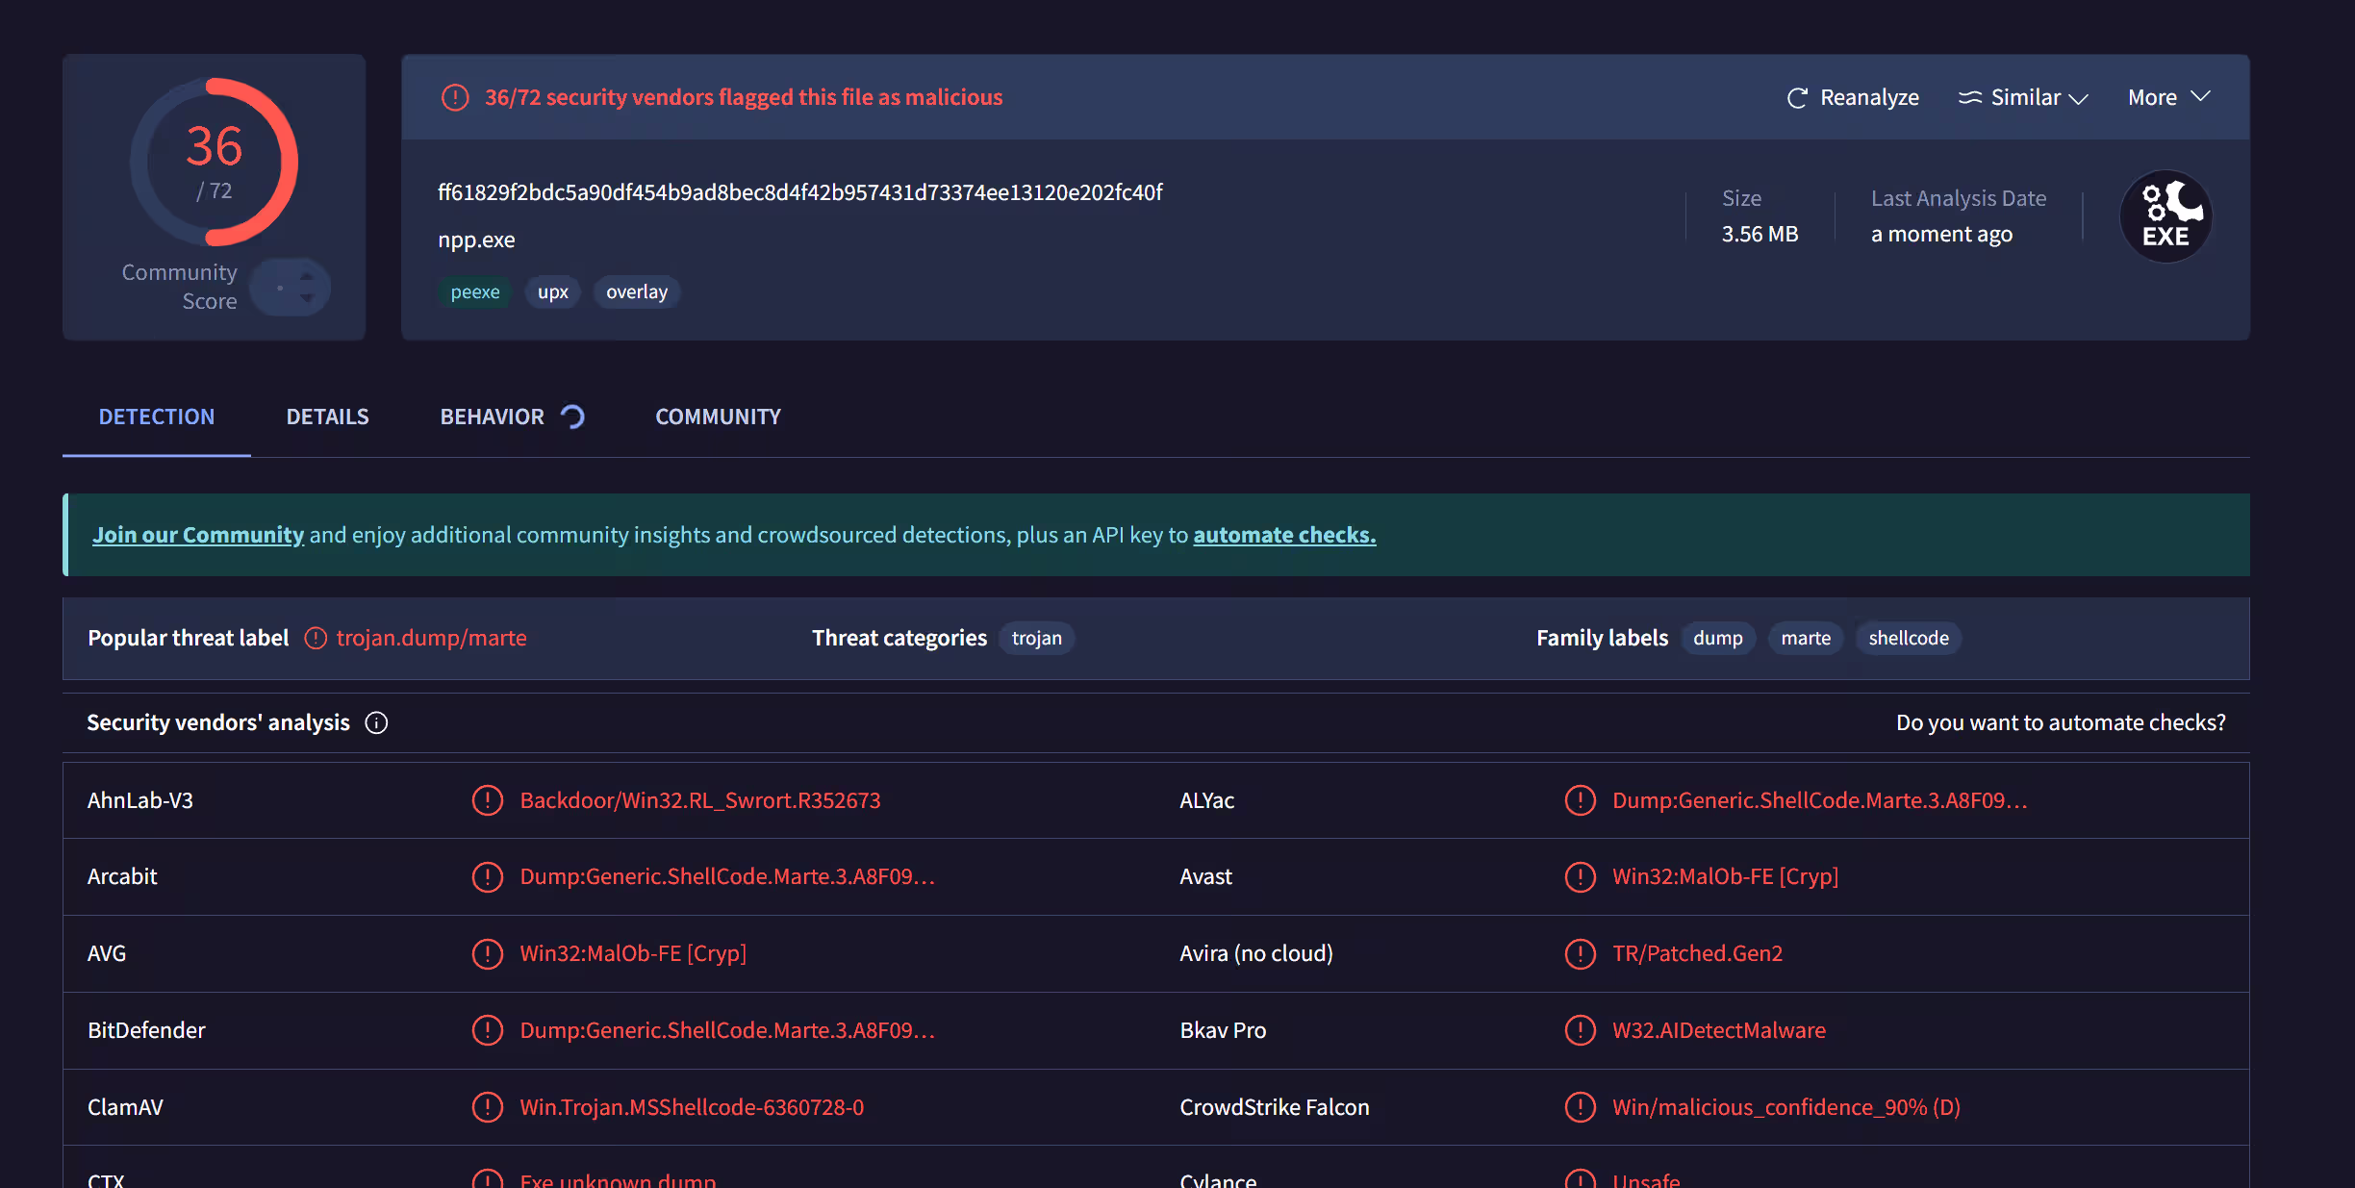Screen dimensions: 2355x1188
Task: Click the automate checks link
Action: tap(1284, 536)
